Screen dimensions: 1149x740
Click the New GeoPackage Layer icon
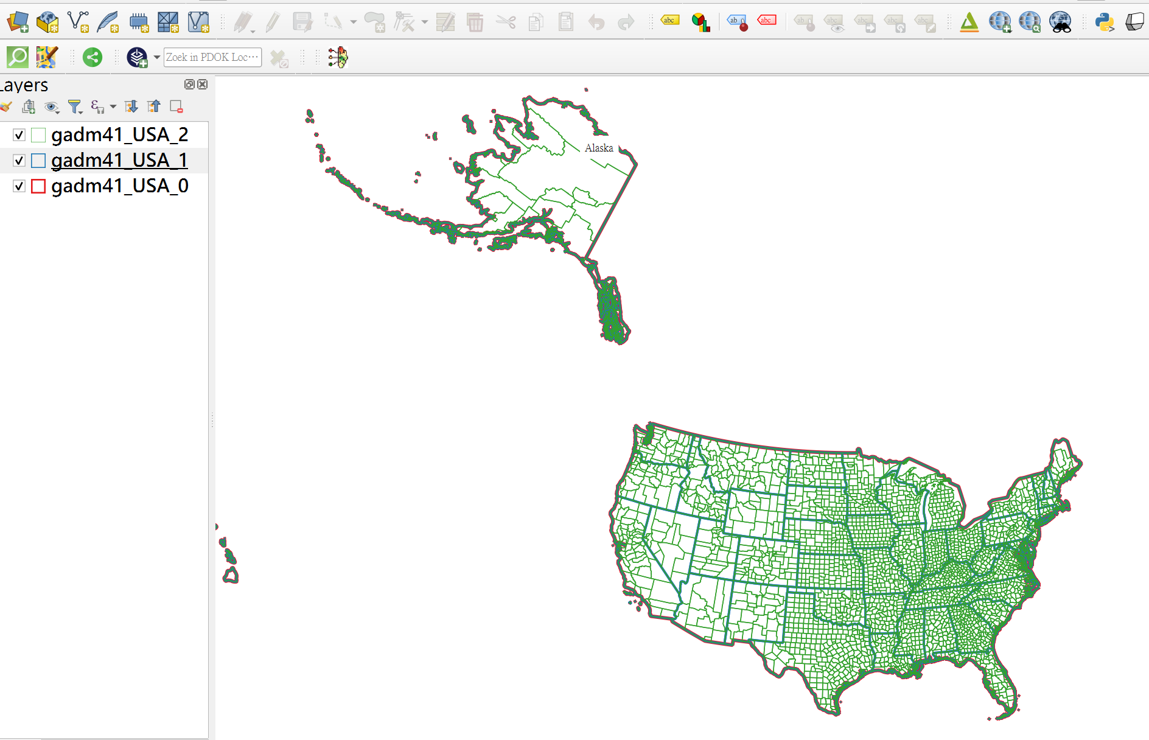pos(47,22)
